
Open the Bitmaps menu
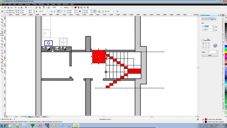[x=41, y=4]
